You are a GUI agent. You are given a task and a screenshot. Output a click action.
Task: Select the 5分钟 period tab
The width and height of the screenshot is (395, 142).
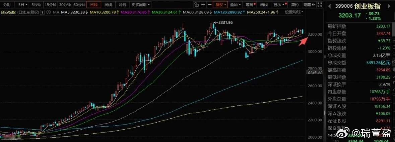(x=36, y=5)
